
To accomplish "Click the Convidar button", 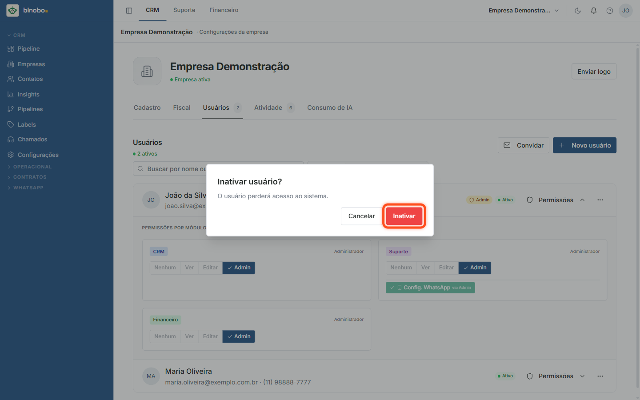I will click(524, 145).
